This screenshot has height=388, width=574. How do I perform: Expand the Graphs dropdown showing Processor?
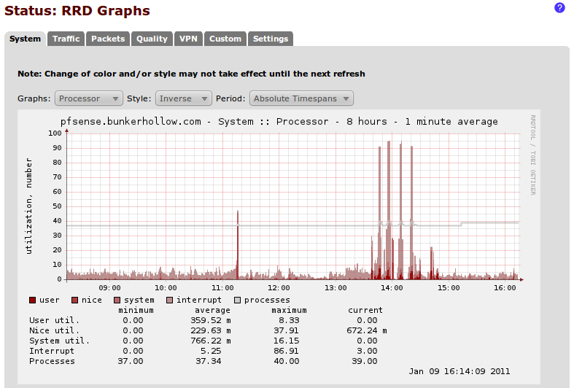(x=89, y=98)
